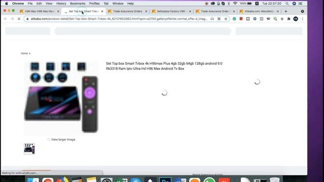Open the Chrome profile avatar
Image resolution: width=324 pixels, height=182 pixels.
point(296,19)
